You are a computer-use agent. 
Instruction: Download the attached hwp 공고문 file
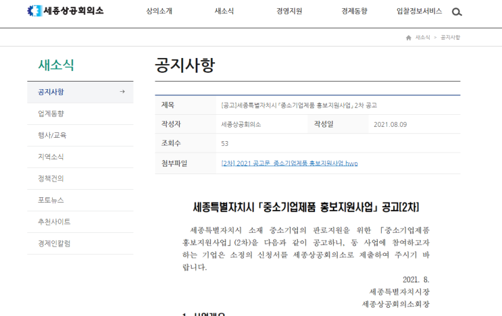[289, 163]
